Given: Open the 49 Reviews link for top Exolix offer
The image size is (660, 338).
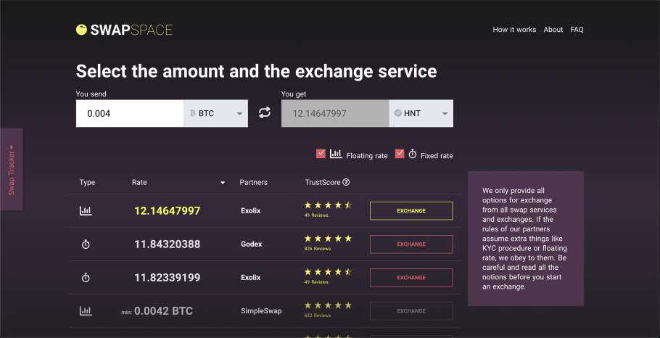Looking at the screenshot, I should (x=316, y=215).
